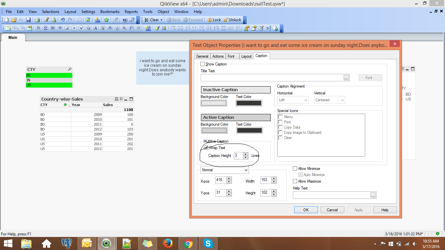
Task: Click the Open Document folder icon
Action: pos(14,20)
